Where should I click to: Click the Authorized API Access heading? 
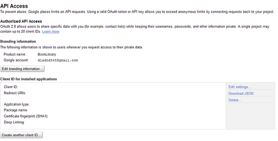21,21
